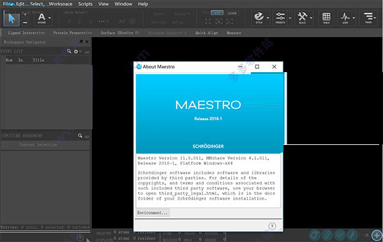Screen dimensions: 383x242
Task: Toggle the Ligand fit option
Action: tap(232, 13)
